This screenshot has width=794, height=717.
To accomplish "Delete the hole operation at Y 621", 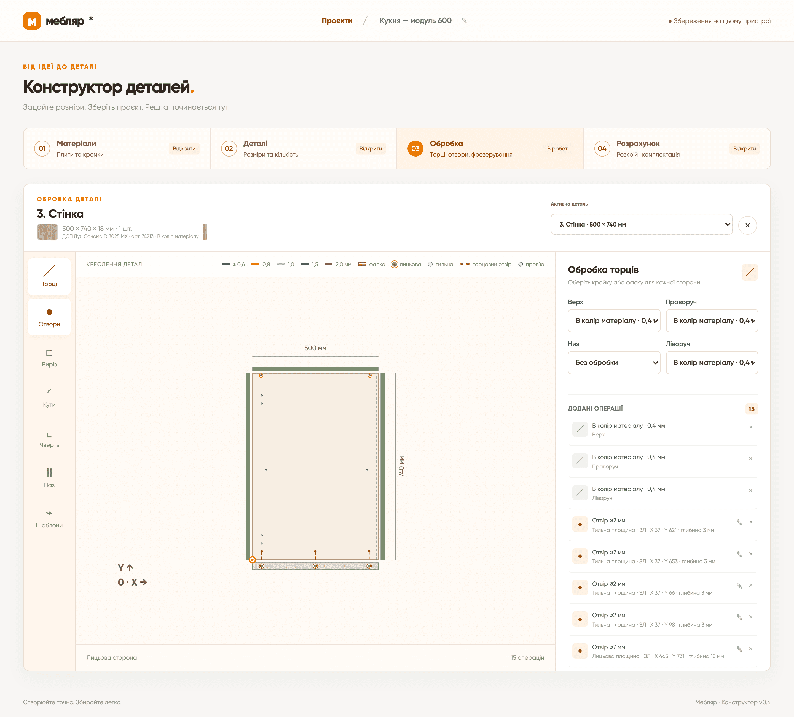I will tap(750, 522).
